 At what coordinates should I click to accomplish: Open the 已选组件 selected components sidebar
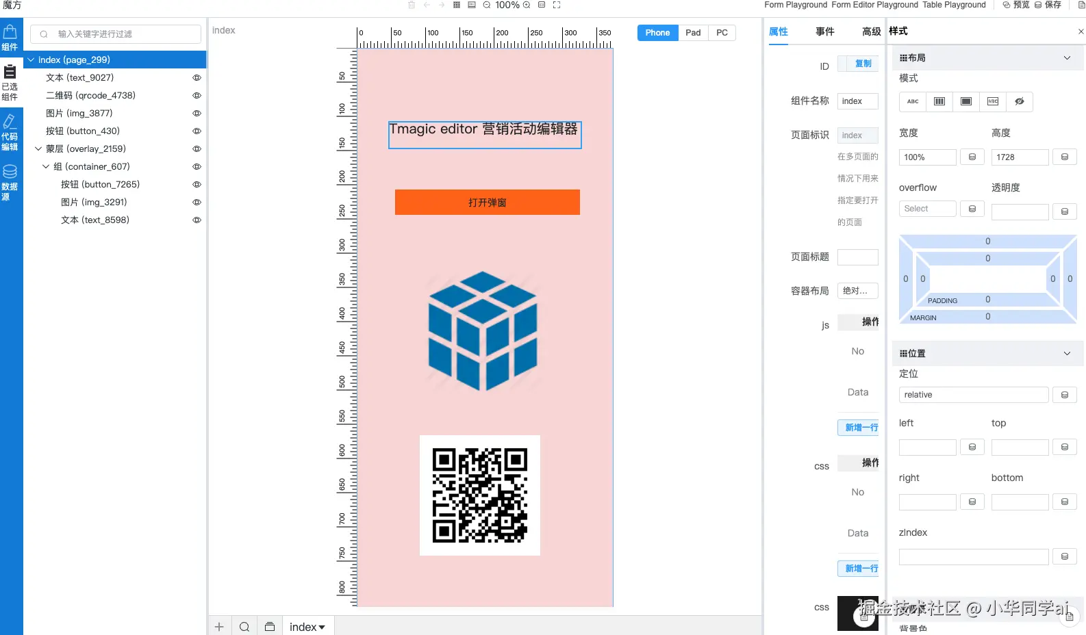click(10, 83)
